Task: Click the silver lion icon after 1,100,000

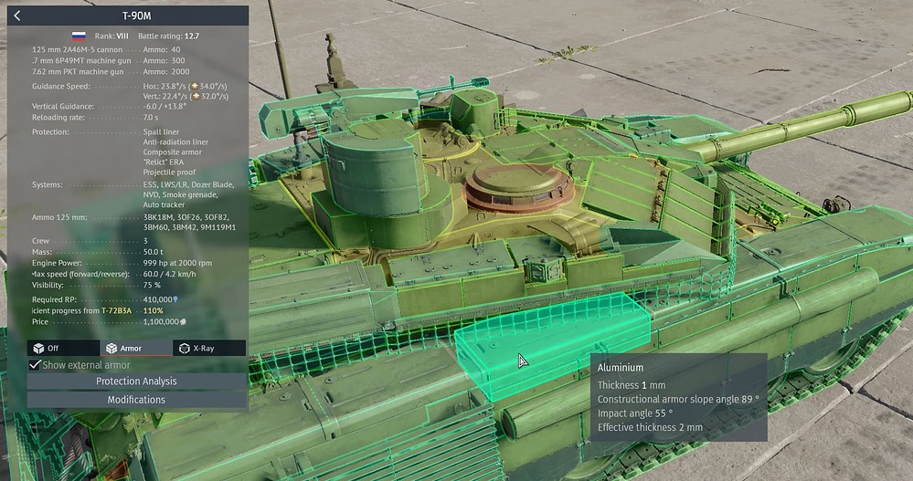Action: pyautogui.click(x=183, y=321)
